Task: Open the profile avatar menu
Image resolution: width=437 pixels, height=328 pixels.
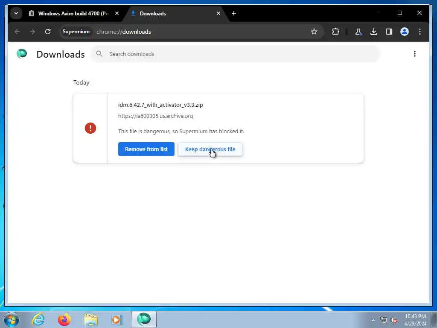Action: (x=405, y=32)
